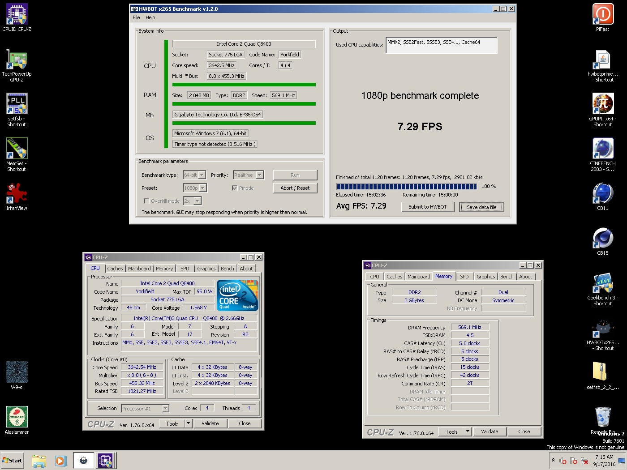Click Validate in right CPU-Z window

tap(490, 432)
